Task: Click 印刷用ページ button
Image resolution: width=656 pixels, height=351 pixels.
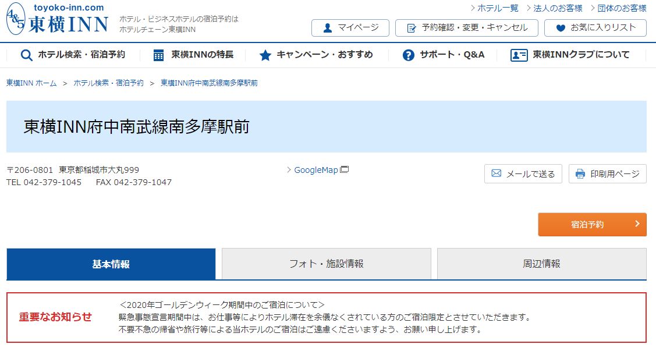Action: pos(608,173)
